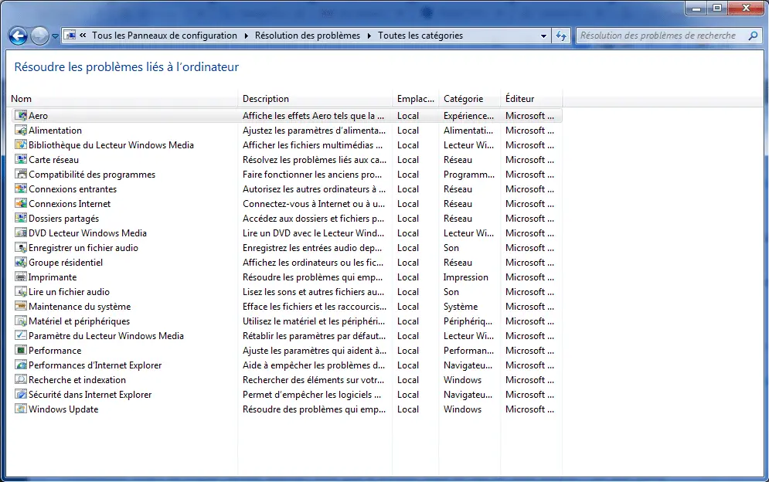This screenshot has width=769, height=482.
Task: Sort by the Catégorie column header
Action: tap(470, 99)
